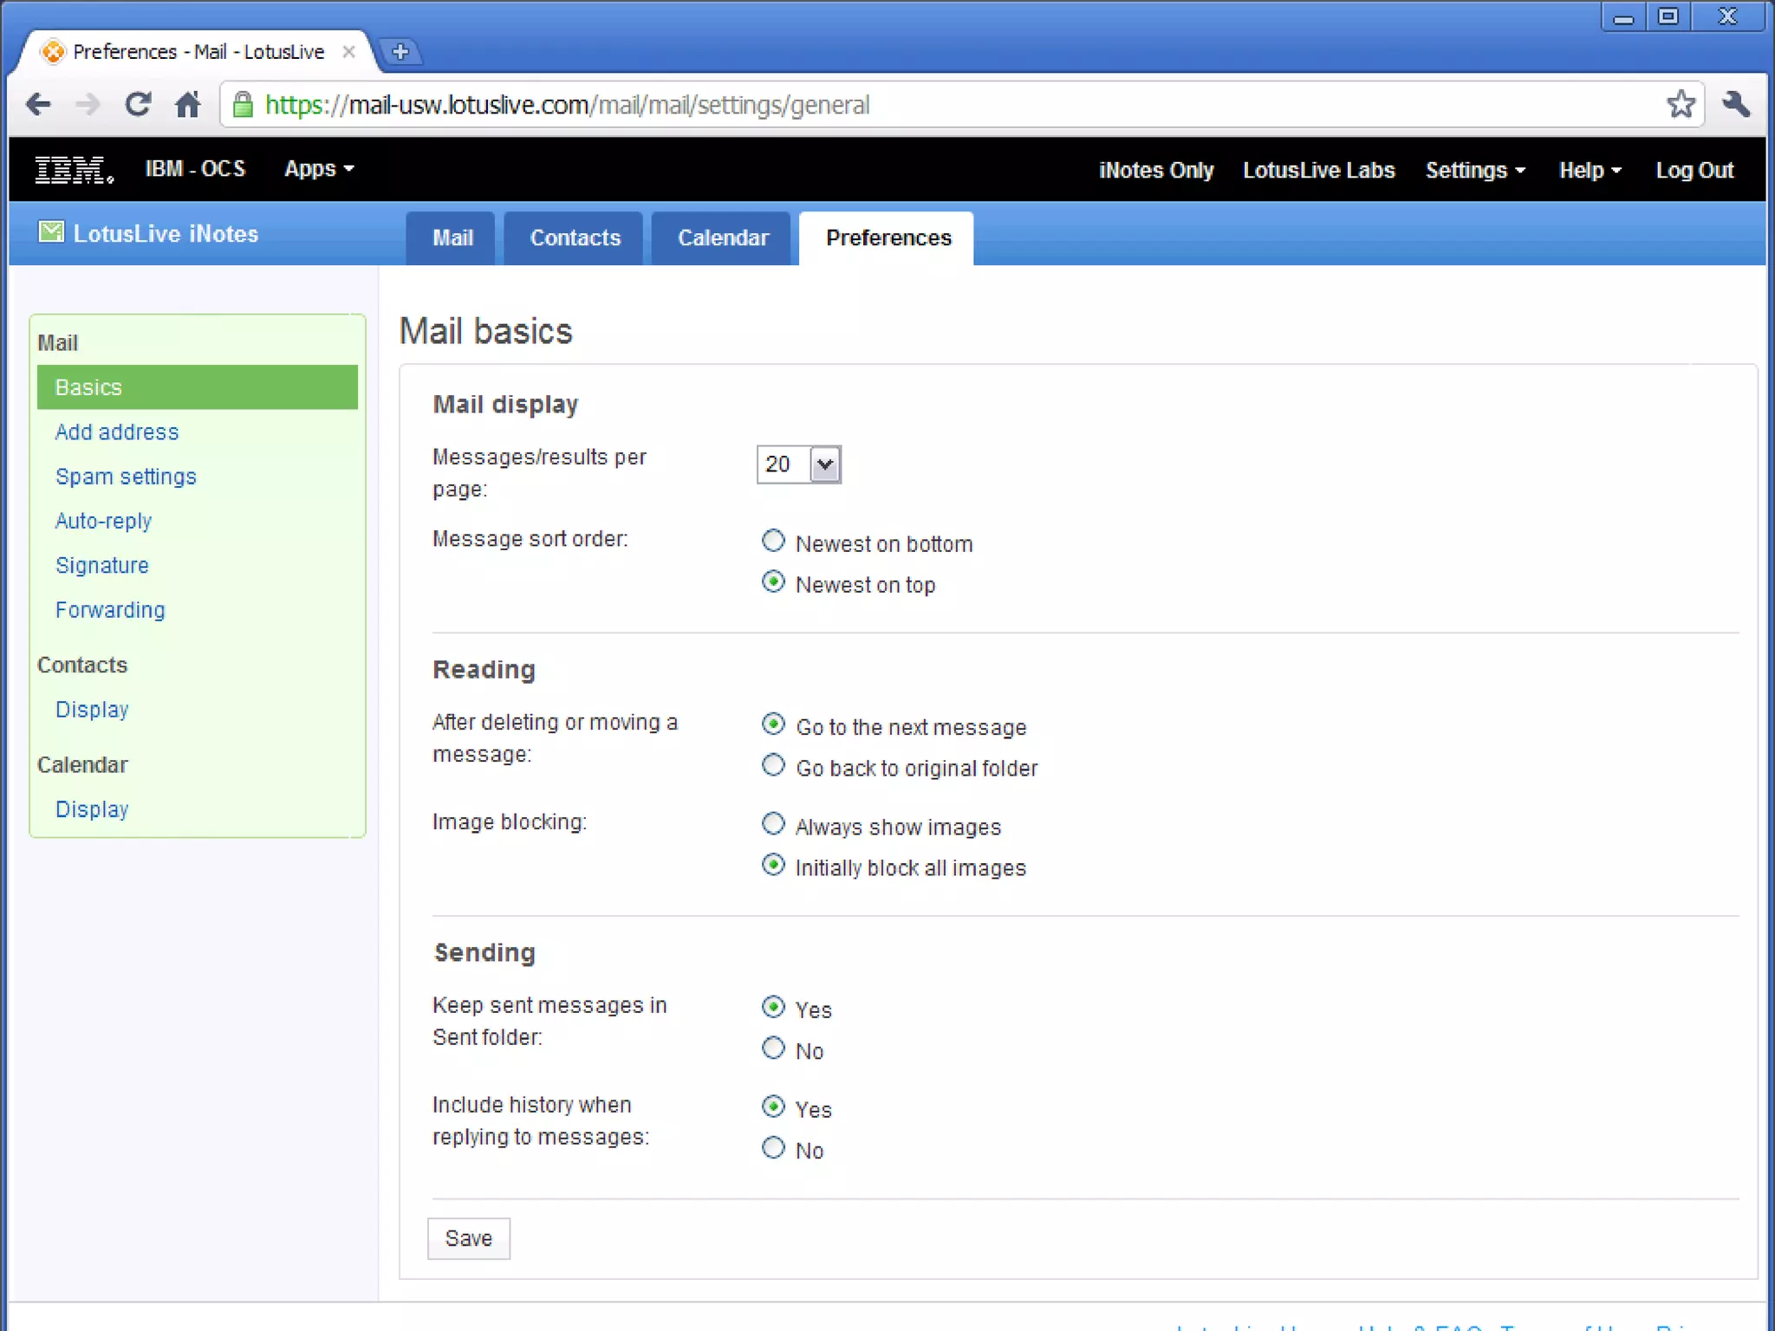The image size is (1775, 1331).
Task: Click the browser back arrow icon
Action: click(x=39, y=105)
